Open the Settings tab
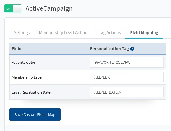The image size is (171, 131). click(x=22, y=33)
